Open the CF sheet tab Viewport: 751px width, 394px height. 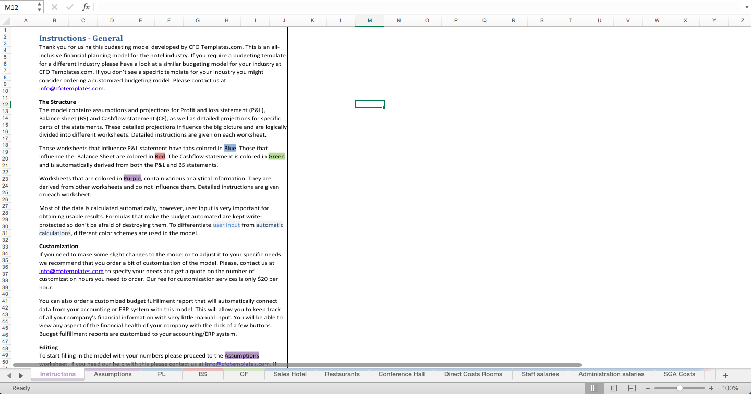[244, 374]
